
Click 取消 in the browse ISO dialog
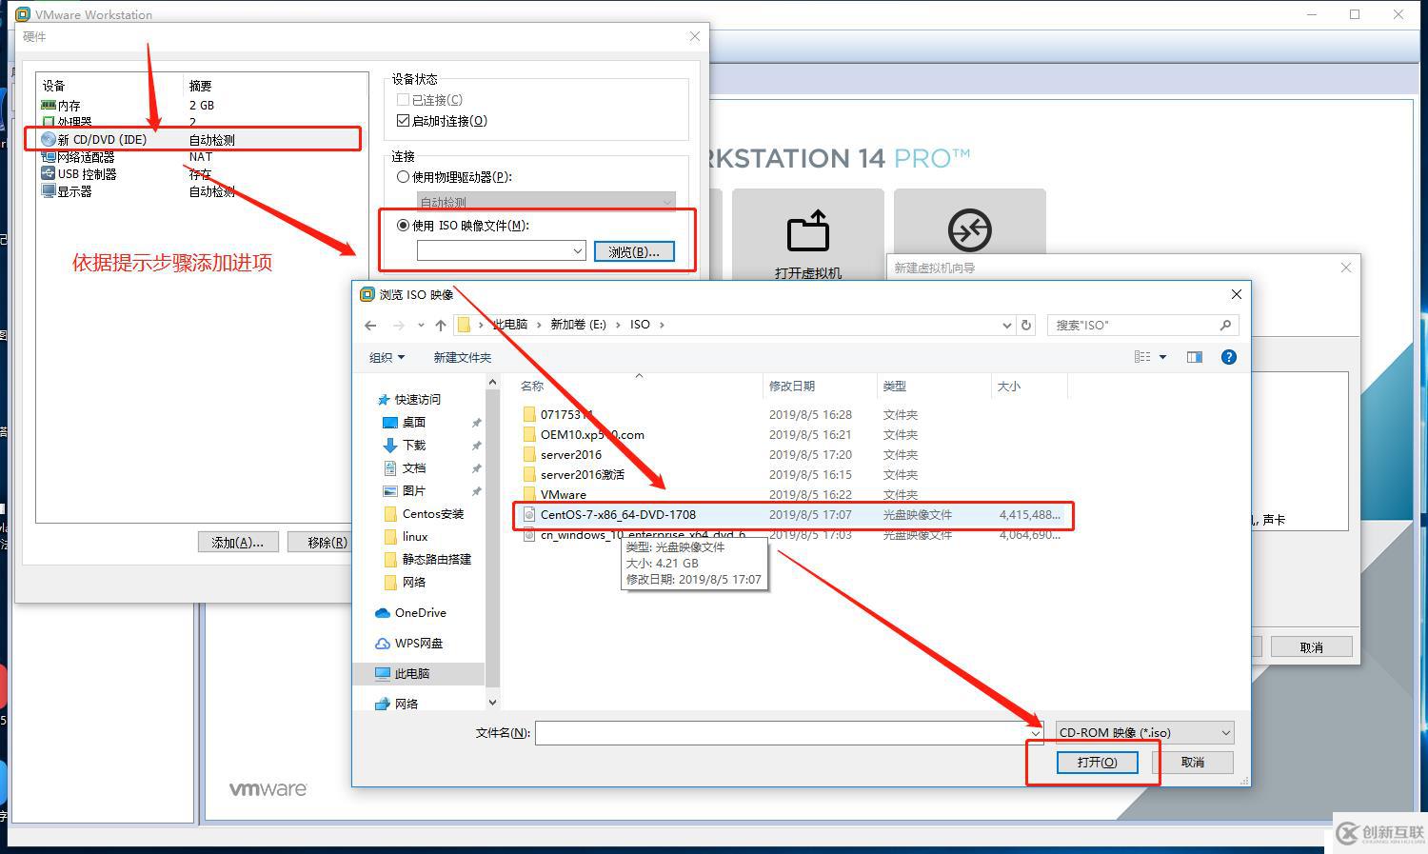(1193, 762)
